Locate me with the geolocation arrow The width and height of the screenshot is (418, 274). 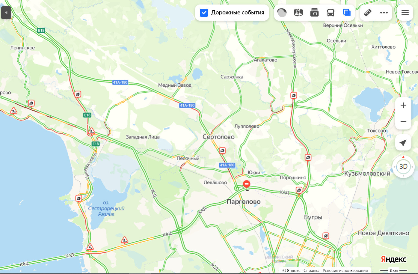(x=403, y=143)
